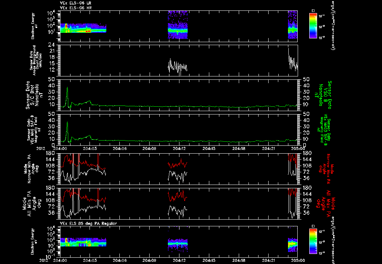Click the red "Narrow Max PA Angle" label
The height and width of the screenshot is (264, 382).
click(x=326, y=169)
